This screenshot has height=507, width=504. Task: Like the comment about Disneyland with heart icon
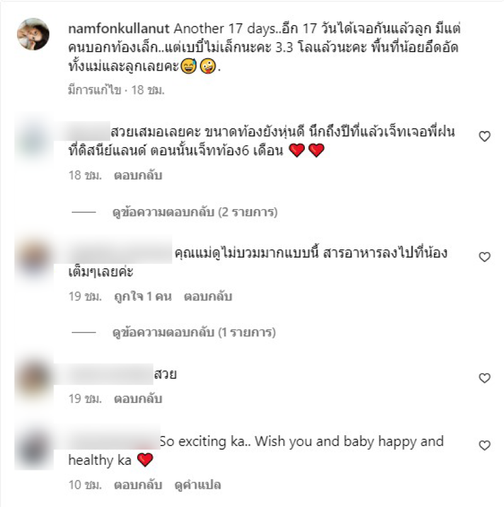(484, 137)
